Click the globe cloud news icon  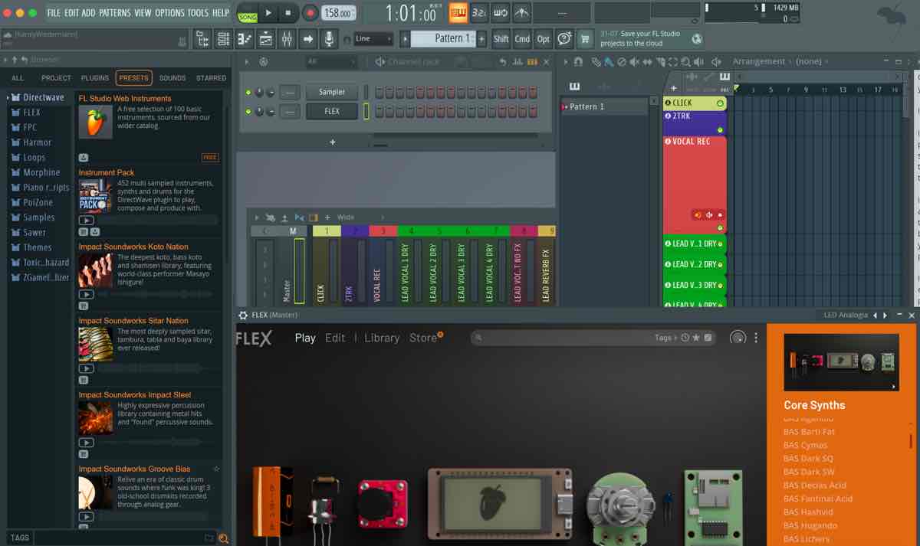(x=697, y=38)
